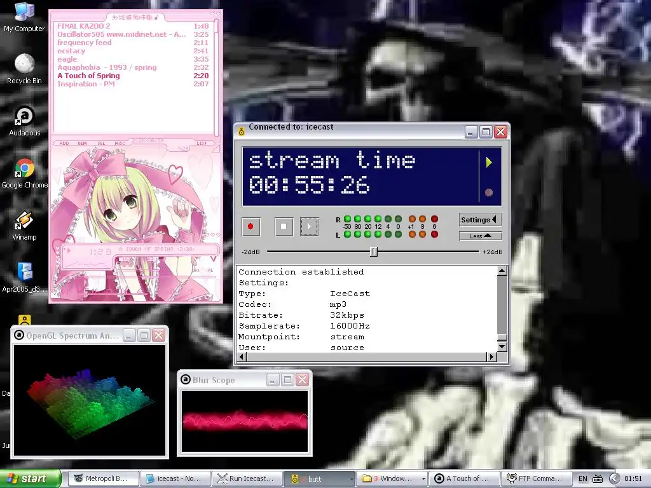Select the Google Chrome desktop shortcut
651x488 pixels.
coord(25,173)
